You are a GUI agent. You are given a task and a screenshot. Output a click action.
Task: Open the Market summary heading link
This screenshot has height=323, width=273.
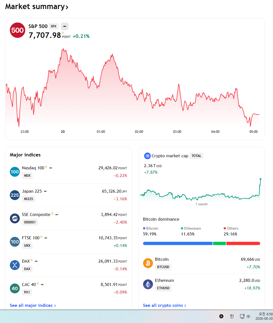[x=37, y=7]
